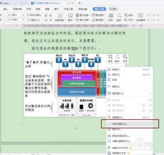Choose Hyperlink (超链接) in the context menu
The image size is (164, 155).
[x=129, y=117]
